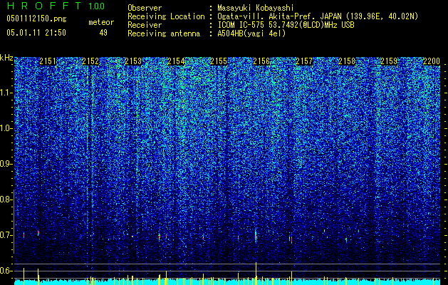Click the 'meteor' counter label
The height and width of the screenshot is (285, 448).
(x=101, y=22)
